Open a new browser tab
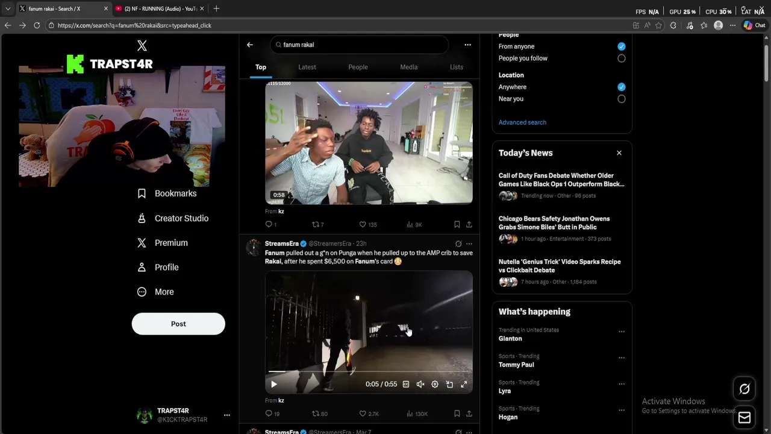This screenshot has height=434, width=771. click(x=216, y=8)
